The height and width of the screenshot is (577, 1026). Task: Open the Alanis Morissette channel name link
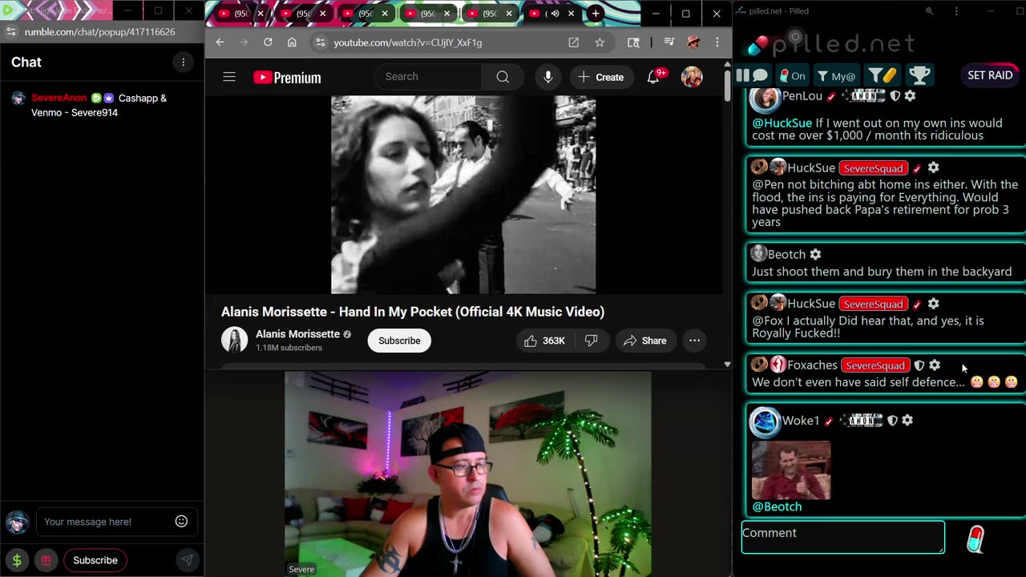[x=297, y=334]
